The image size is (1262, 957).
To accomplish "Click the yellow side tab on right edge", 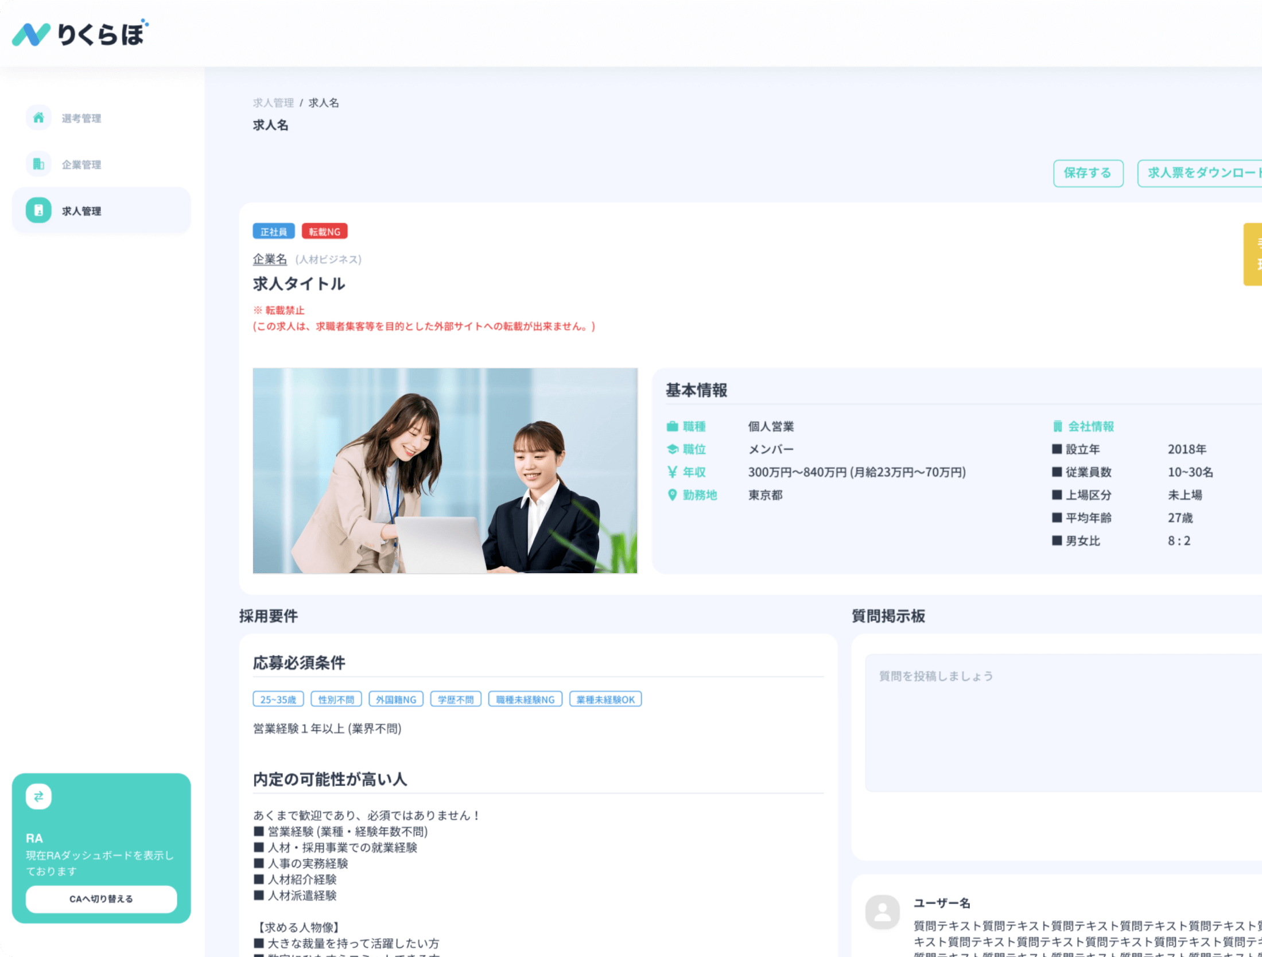I will pyautogui.click(x=1253, y=254).
